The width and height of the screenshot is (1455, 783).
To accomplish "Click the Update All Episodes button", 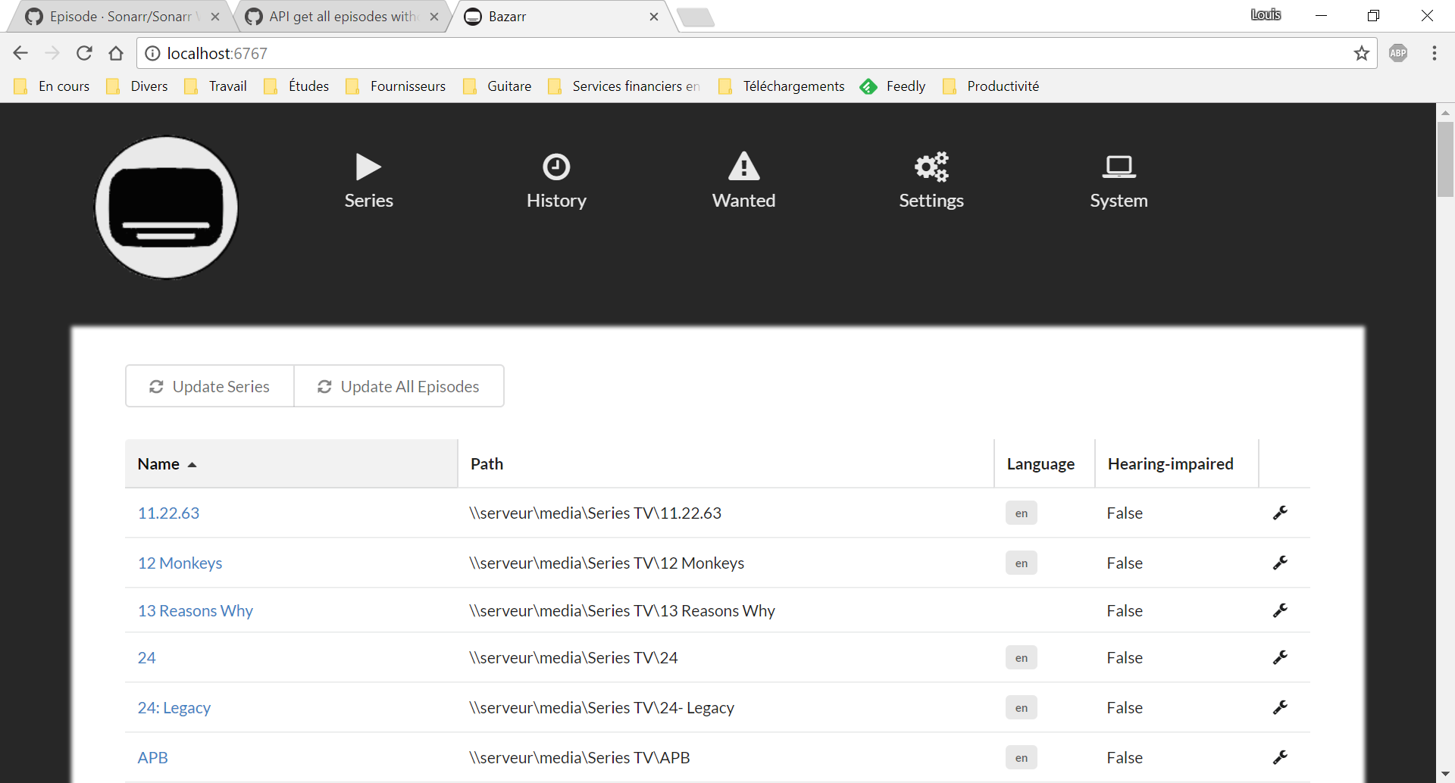I will click(399, 386).
